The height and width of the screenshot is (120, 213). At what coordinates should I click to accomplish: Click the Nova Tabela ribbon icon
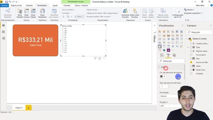tap(33, 13)
